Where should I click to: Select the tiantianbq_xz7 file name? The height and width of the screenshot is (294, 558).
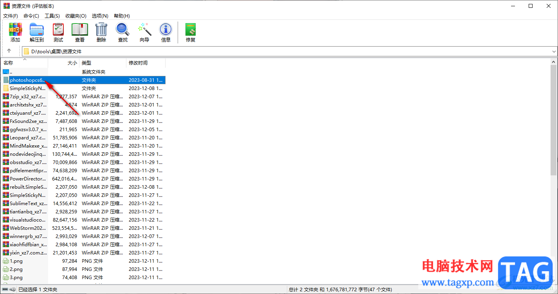pyautogui.click(x=28, y=211)
